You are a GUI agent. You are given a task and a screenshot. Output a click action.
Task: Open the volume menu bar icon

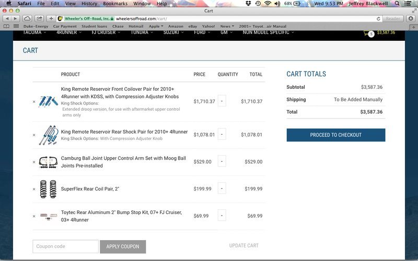277,4
